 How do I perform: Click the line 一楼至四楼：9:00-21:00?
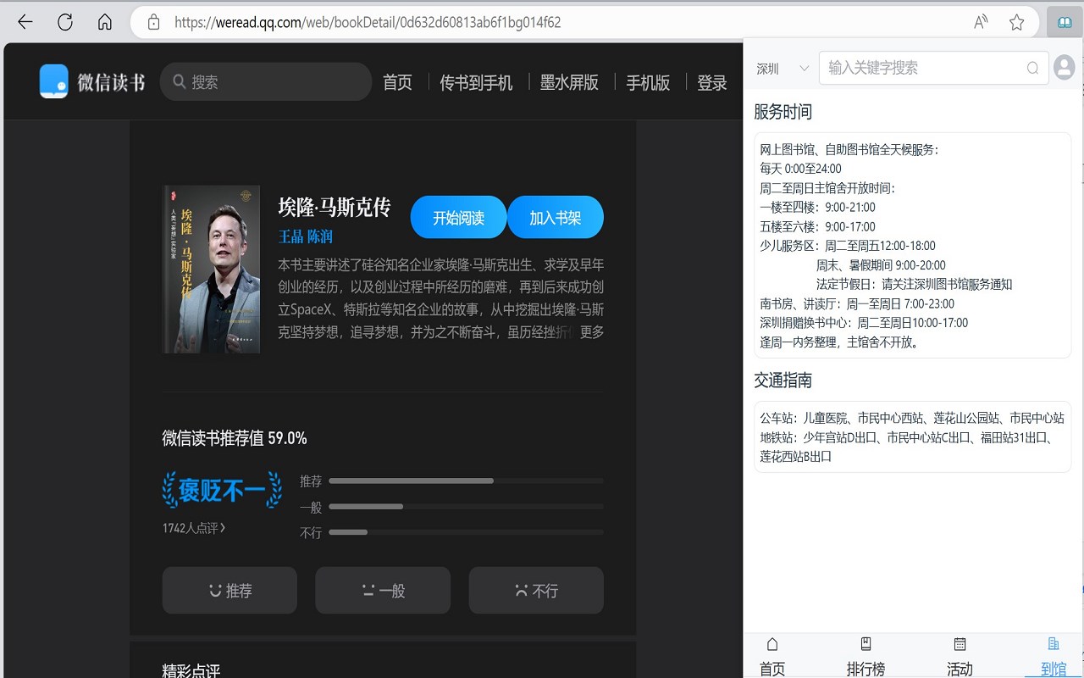coord(817,207)
